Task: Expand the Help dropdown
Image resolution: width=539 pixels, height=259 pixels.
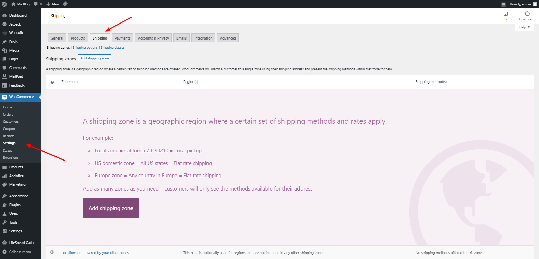Action: tap(524, 27)
